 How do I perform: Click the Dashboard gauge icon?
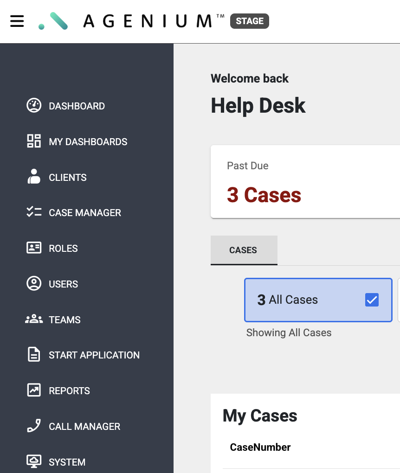point(34,106)
